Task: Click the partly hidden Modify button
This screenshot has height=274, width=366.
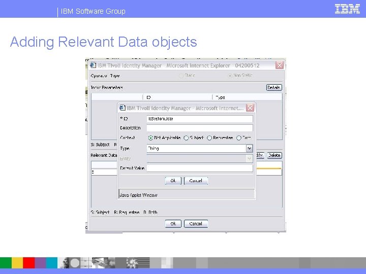Action: [260, 155]
